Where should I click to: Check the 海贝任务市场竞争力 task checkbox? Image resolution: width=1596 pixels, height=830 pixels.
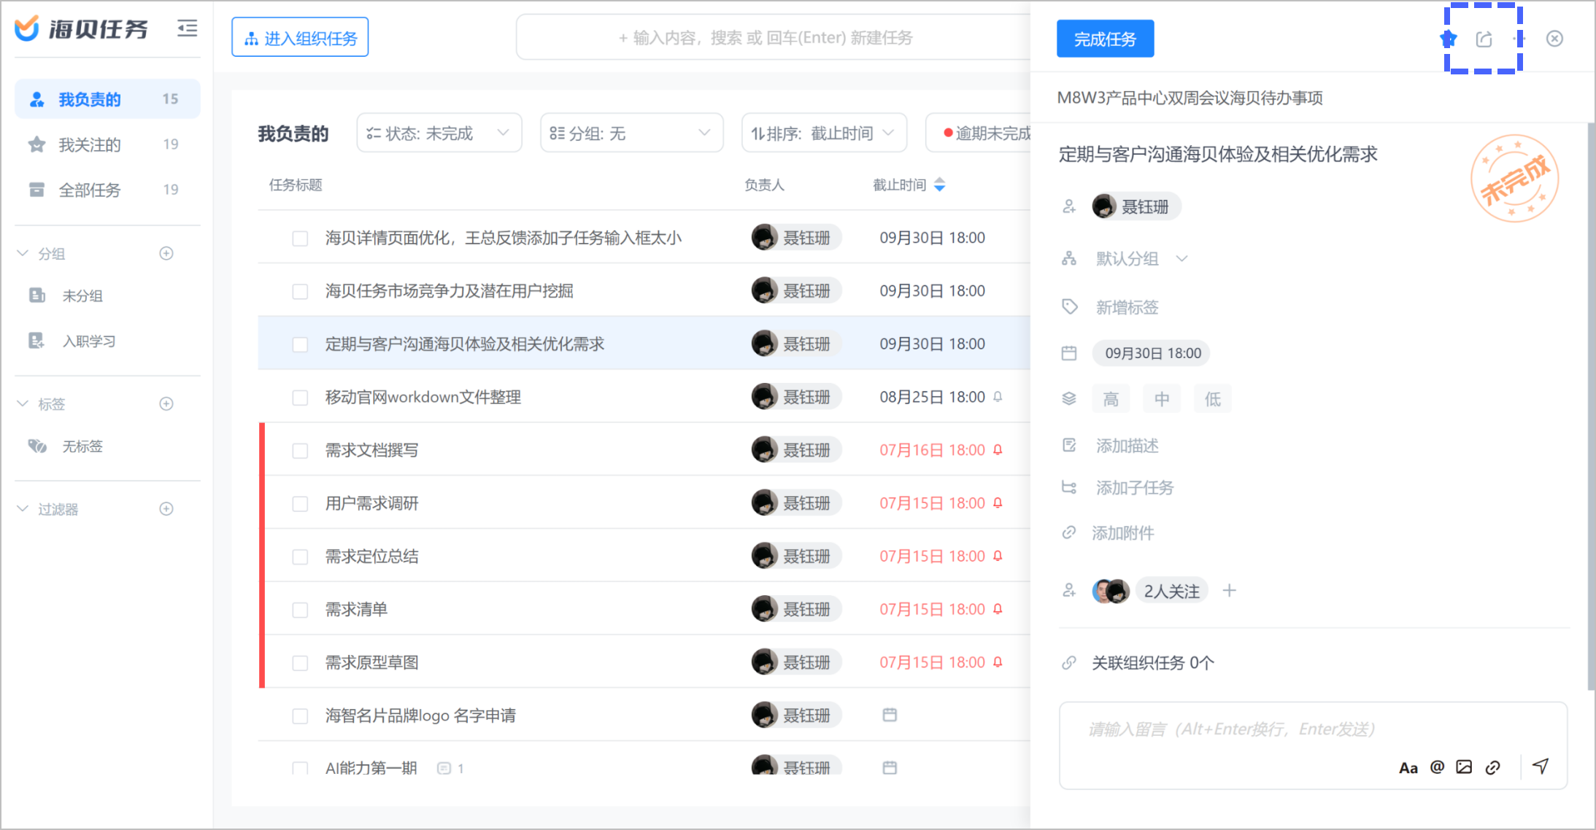[300, 292]
